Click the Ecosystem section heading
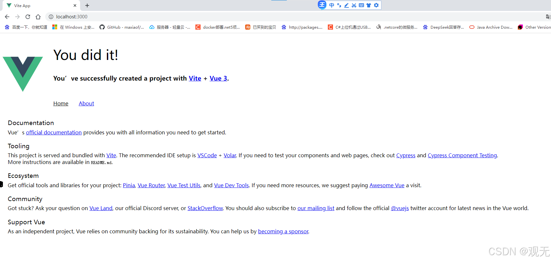551x261 pixels. (23, 176)
